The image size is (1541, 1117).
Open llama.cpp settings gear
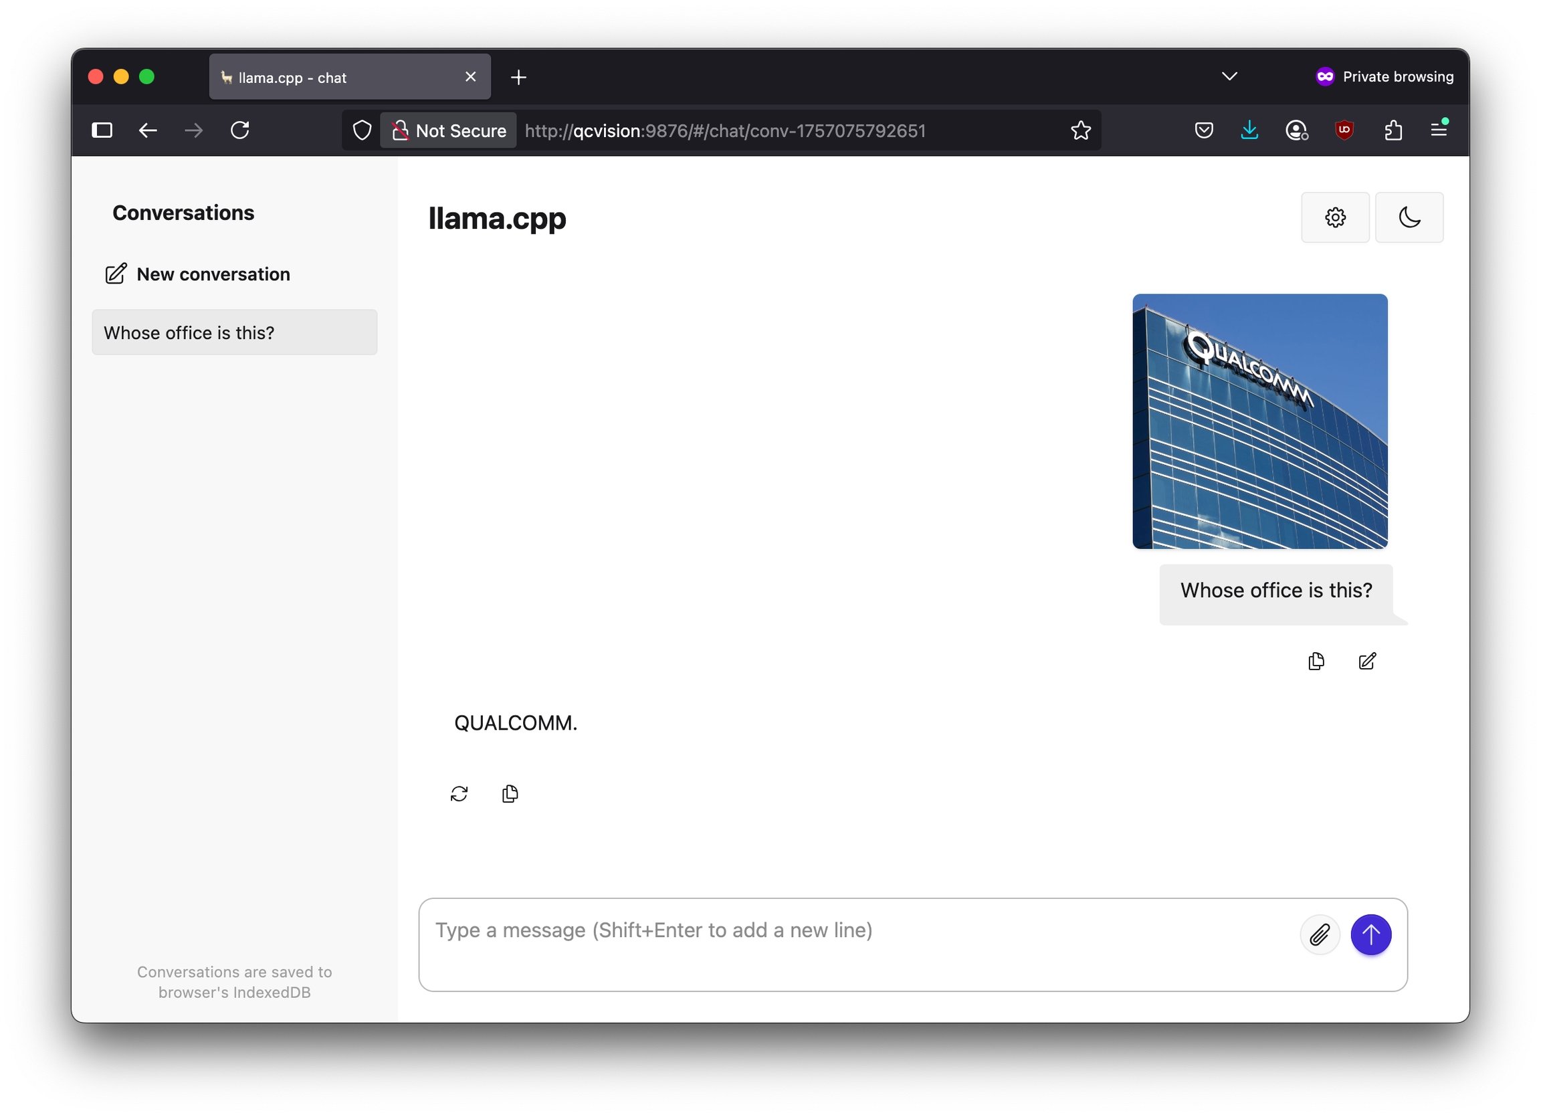[x=1334, y=217]
